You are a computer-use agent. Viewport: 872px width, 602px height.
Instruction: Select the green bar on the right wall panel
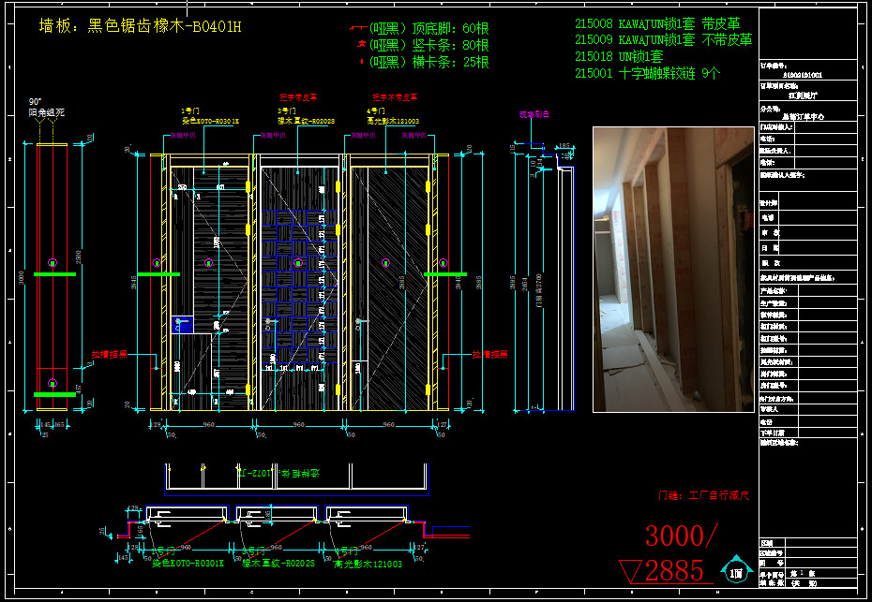click(445, 274)
